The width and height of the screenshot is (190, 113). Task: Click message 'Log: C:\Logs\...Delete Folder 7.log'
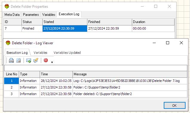click(x=130, y=81)
